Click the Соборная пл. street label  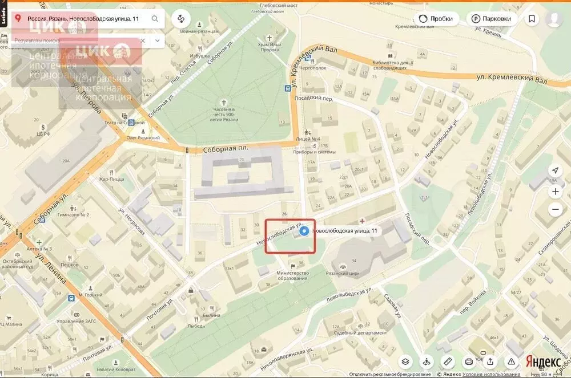pyautogui.click(x=226, y=149)
